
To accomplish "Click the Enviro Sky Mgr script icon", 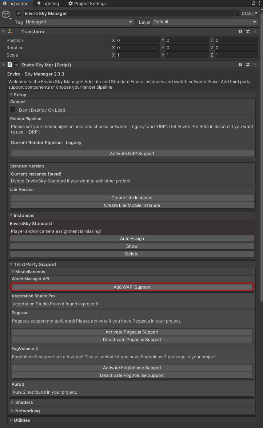I will click(10, 65).
